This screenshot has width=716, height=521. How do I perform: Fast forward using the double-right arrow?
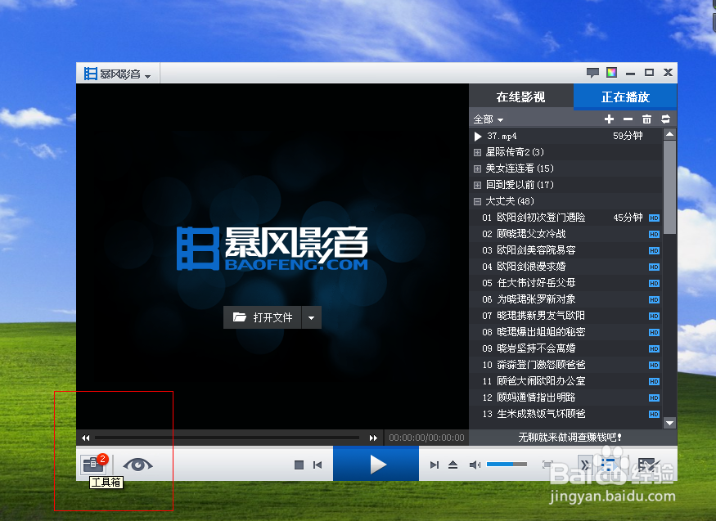pos(373,438)
